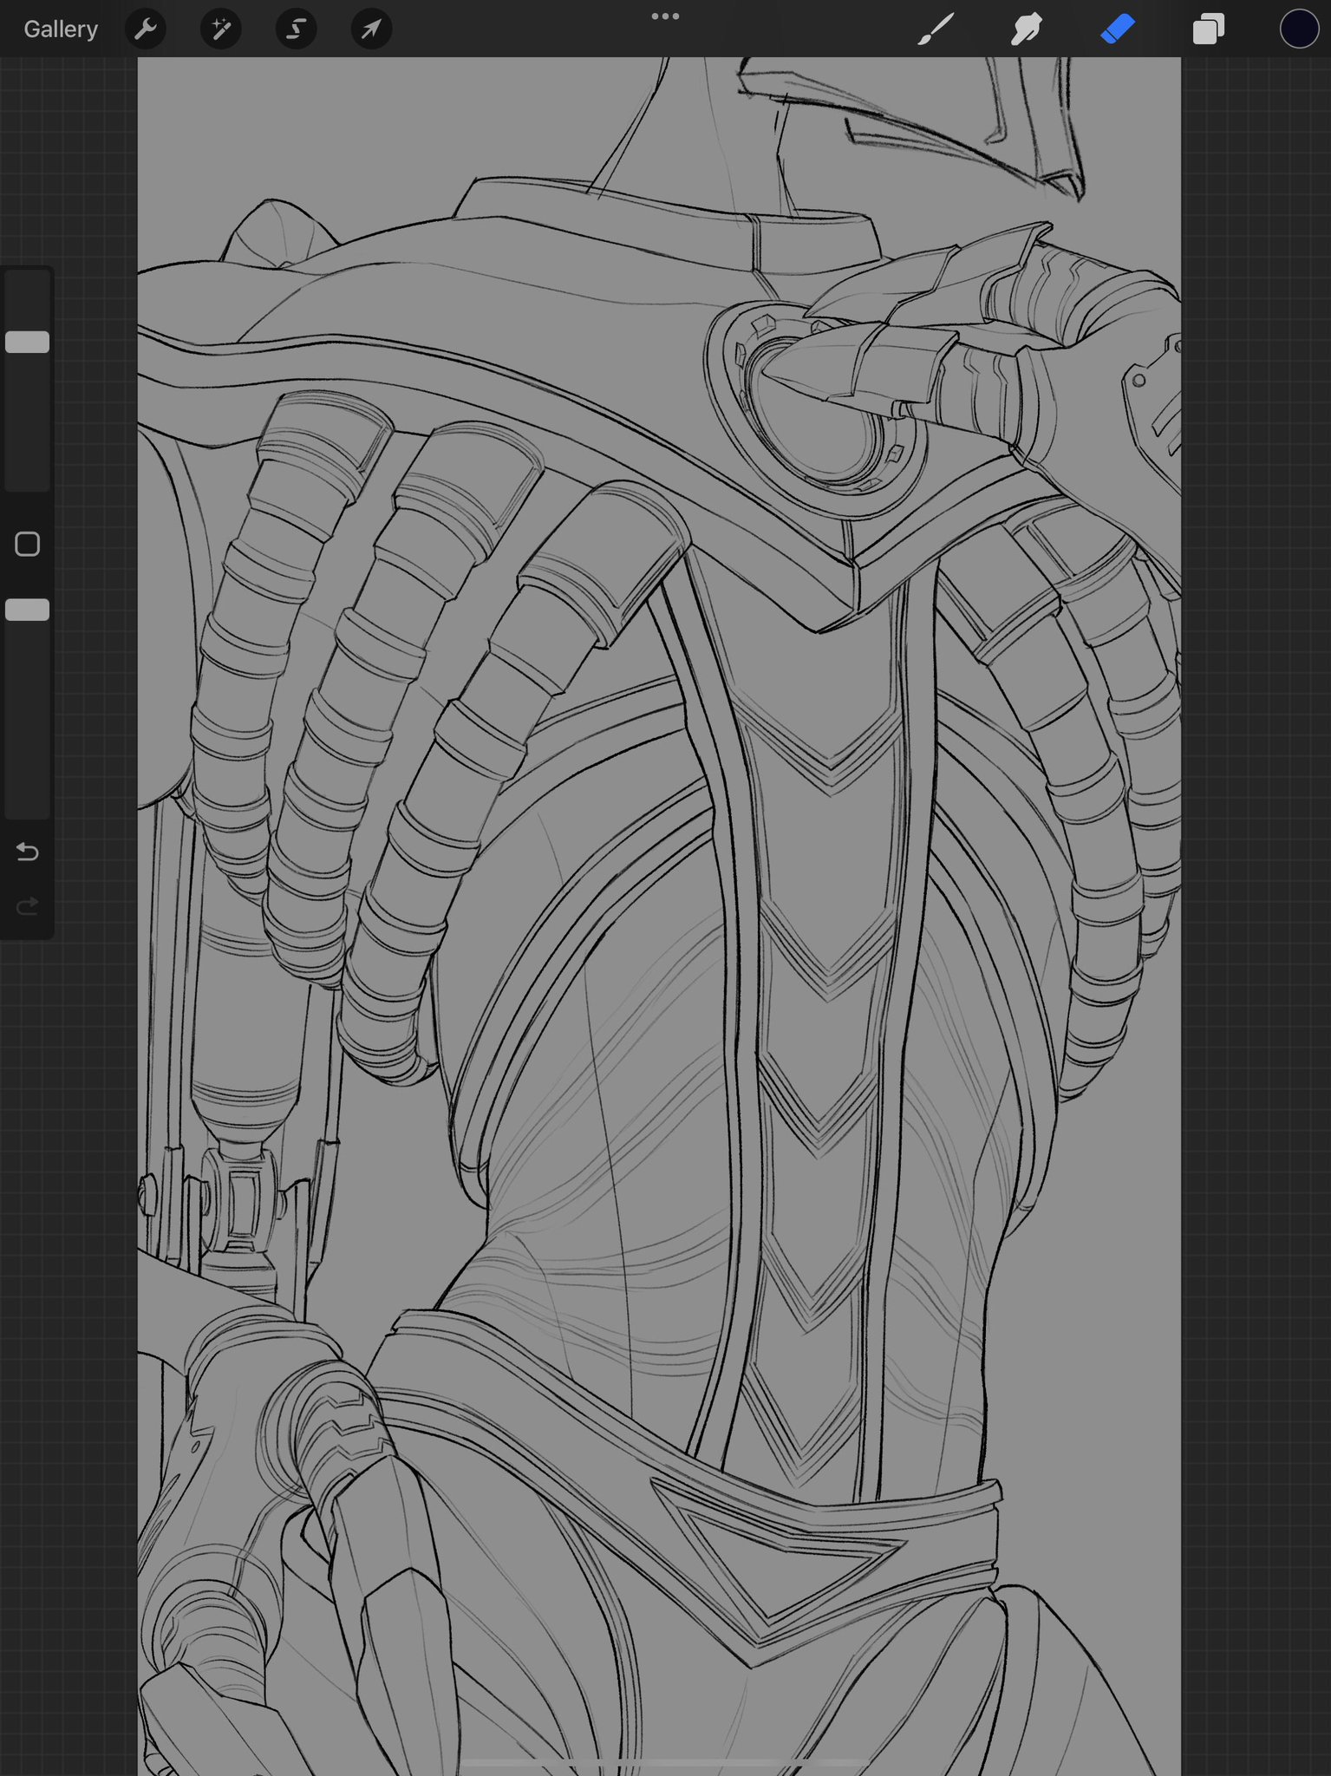Click the brush opacity slider handle
Viewport: 1331px width, 1776px height.
coord(28,610)
